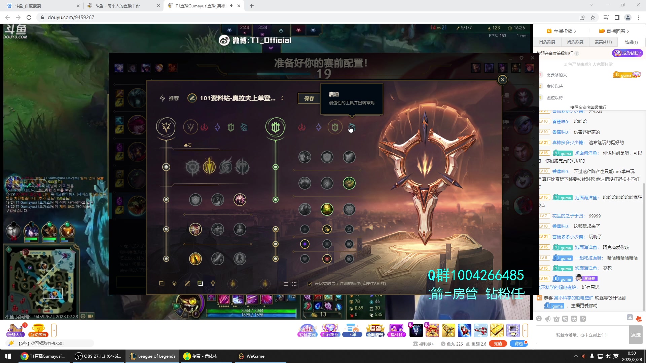The width and height of the screenshot is (646, 363).
Task: Show hidden icons in the Windows system tray
Action: (x=576, y=356)
